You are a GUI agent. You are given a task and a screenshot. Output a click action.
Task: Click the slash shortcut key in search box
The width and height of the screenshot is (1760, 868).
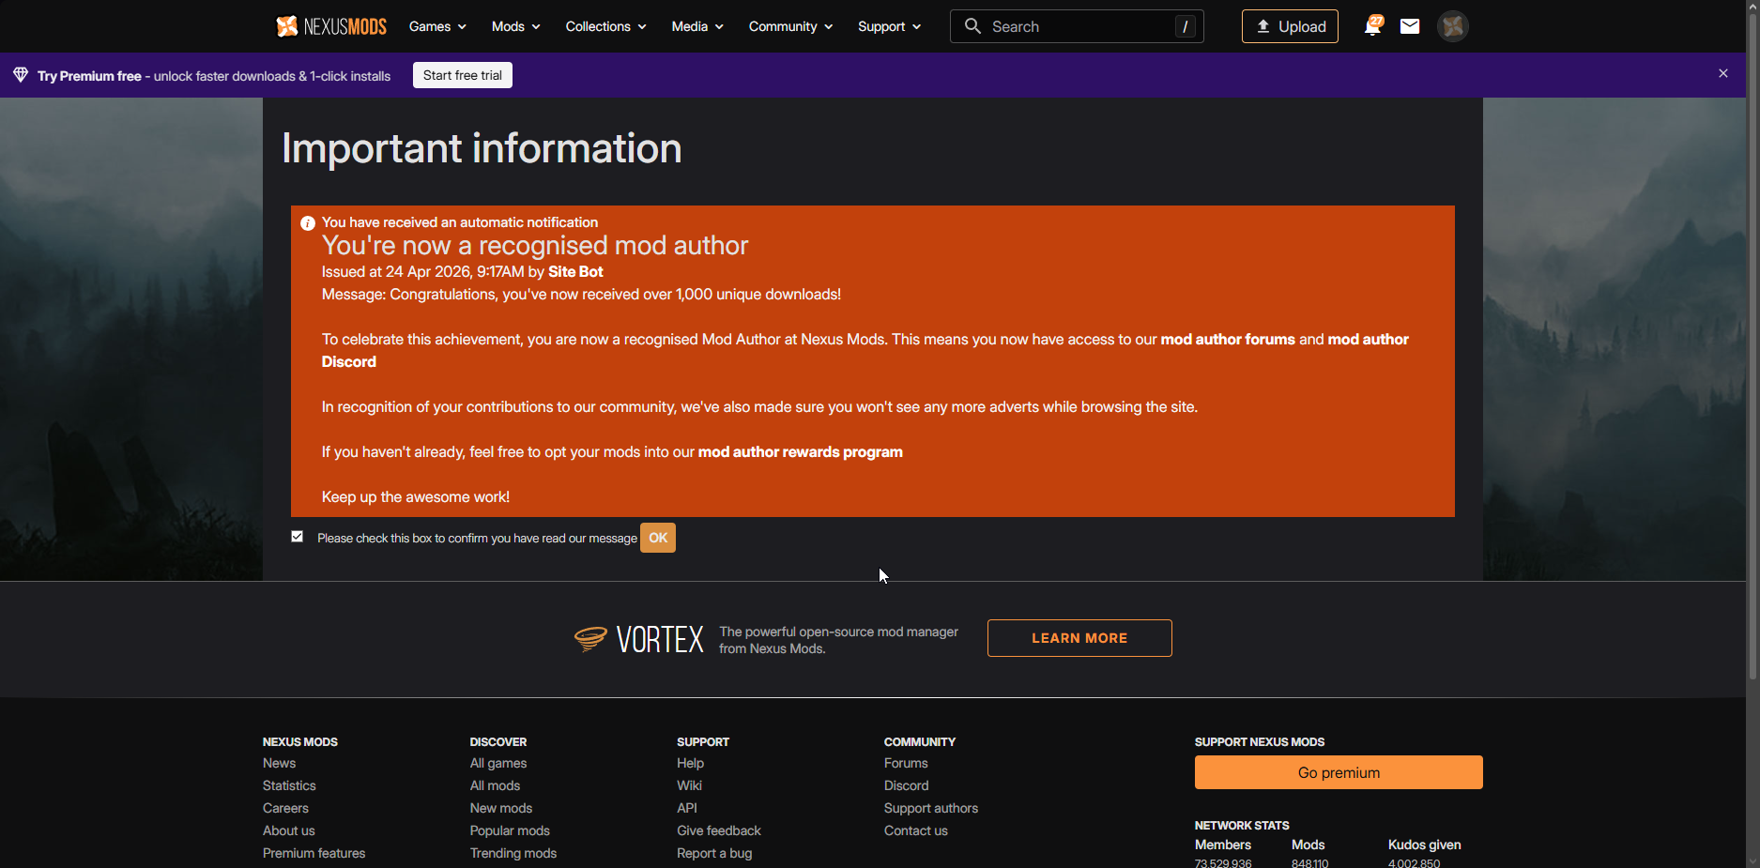tap(1186, 26)
